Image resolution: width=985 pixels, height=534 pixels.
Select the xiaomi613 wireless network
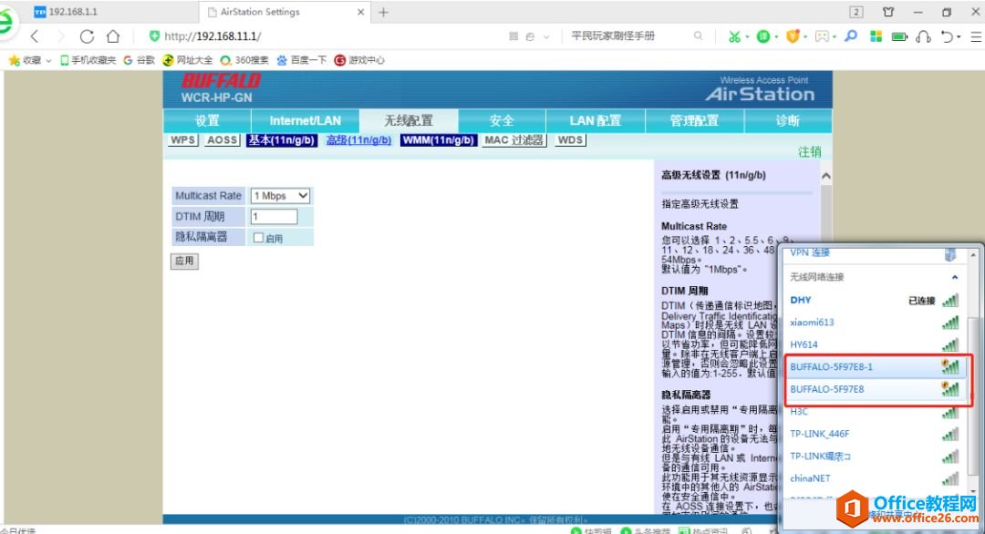pyautogui.click(x=875, y=323)
